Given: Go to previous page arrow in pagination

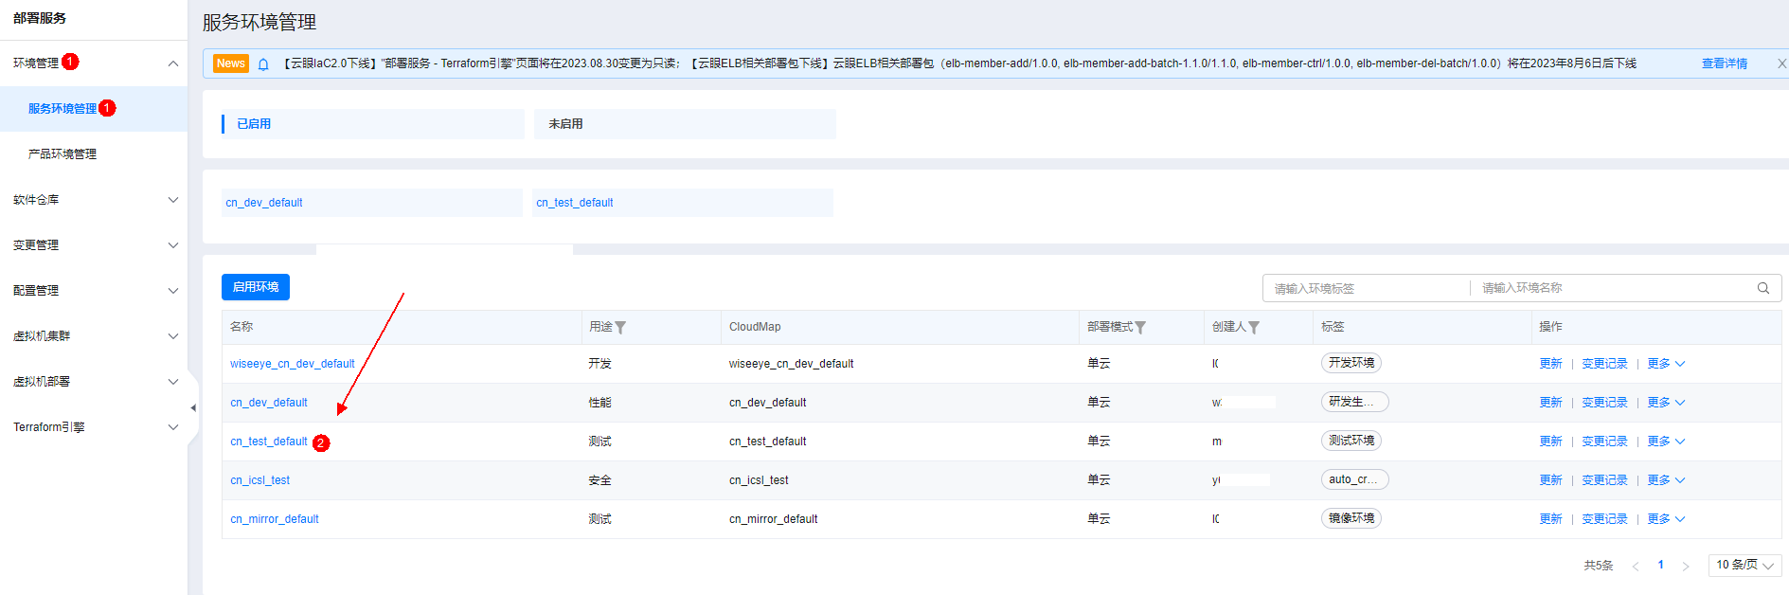Looking at the screenshot, I should (x=1636, y=566).
